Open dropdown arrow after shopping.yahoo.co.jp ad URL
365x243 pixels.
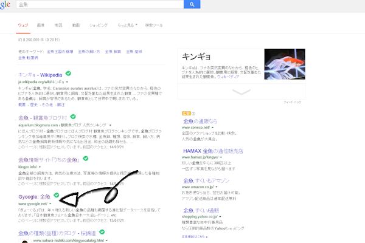220,217
